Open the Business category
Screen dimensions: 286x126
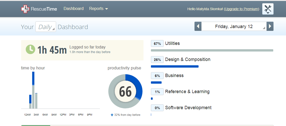click(174, 75)
